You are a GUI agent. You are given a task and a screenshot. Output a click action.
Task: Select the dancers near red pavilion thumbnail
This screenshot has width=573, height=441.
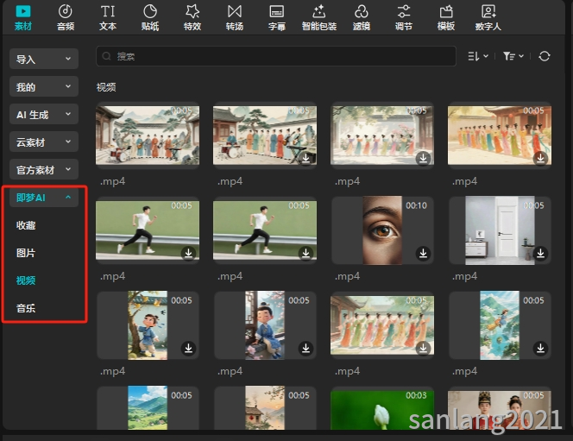click(500, 135)
